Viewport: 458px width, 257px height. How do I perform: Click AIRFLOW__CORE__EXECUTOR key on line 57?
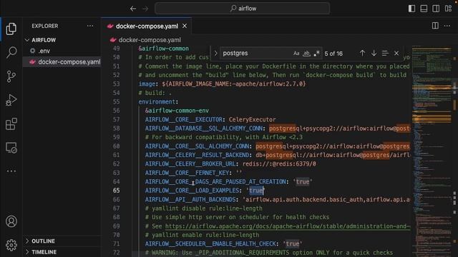184,119
